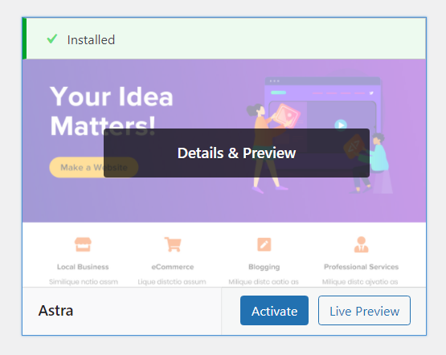Viewport: 446px width, 355px height.
Task: Click the "Similique nctio assm" text
Action: point(84,282)
